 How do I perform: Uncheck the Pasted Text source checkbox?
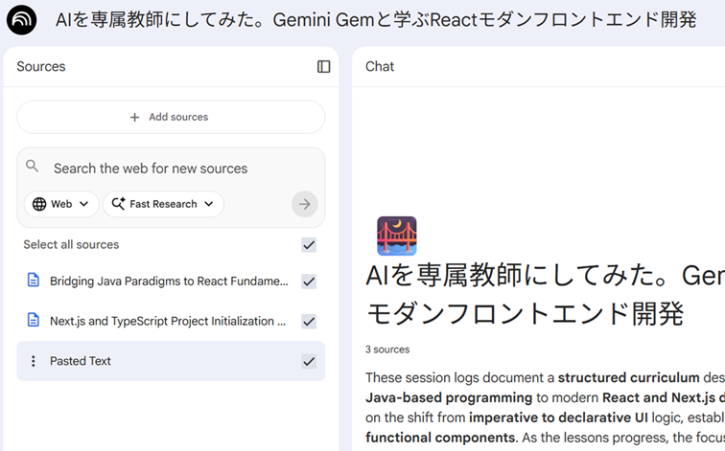point(309,361)
